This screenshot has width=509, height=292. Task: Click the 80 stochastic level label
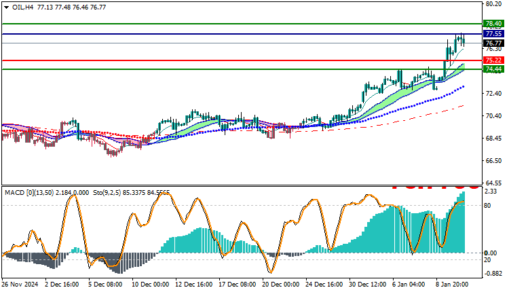pos(487,206)
